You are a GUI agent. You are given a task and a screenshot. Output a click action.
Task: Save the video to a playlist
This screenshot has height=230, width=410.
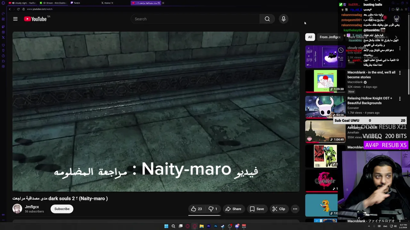click(x=257, y=209)
